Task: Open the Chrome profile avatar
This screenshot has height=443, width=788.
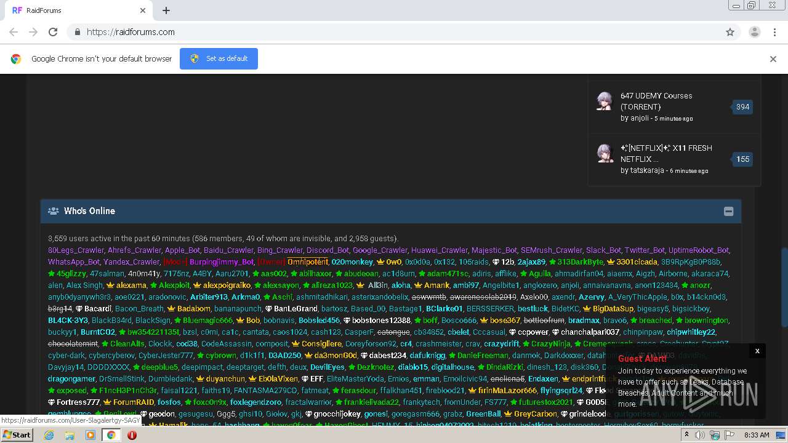Action: pyautogui.click(x=754, y=32)
